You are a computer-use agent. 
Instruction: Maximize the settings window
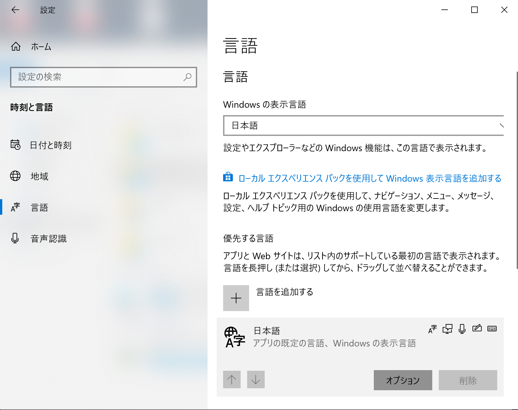(474, 10)
